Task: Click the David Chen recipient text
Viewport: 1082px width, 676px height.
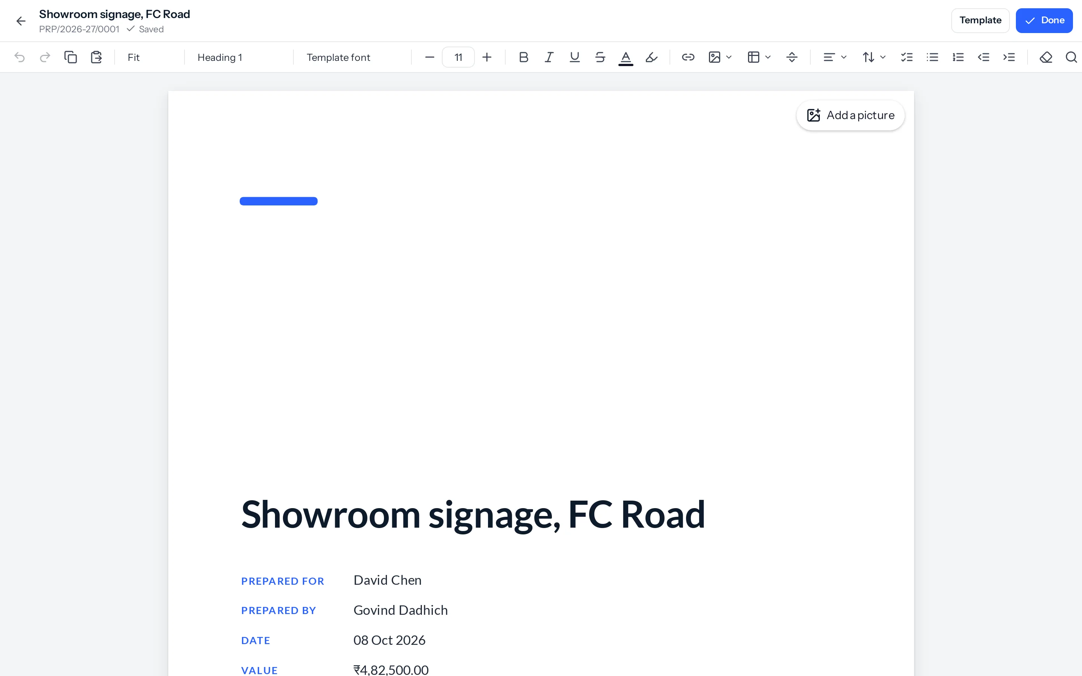Action: point(387,580)
